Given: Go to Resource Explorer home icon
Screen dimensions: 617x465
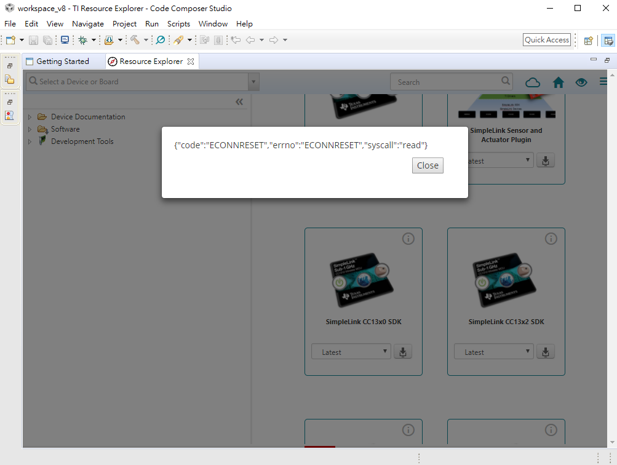Looking at the screenshot, I should 559,82.
